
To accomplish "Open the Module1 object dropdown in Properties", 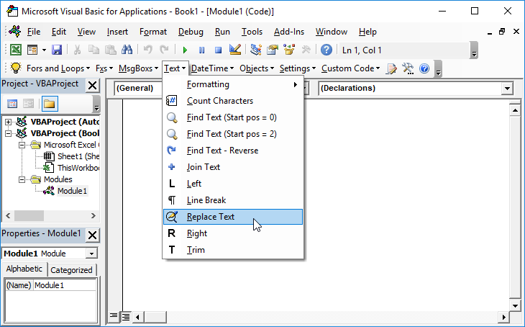I will (91, 254).
